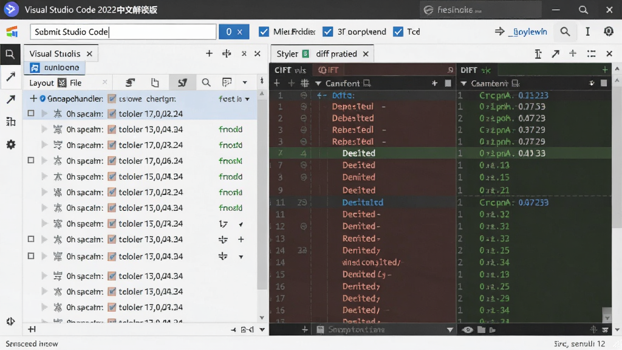The image size is (622, 350).
Task: Click the tree icon in left activity bar
Action: (11, 122)
